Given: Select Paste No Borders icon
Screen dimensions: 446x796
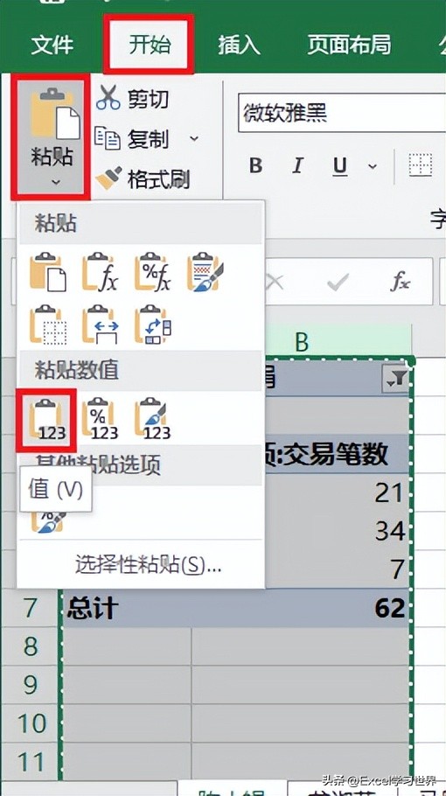Looking at the screenshot, I should [x=47, y=325].
